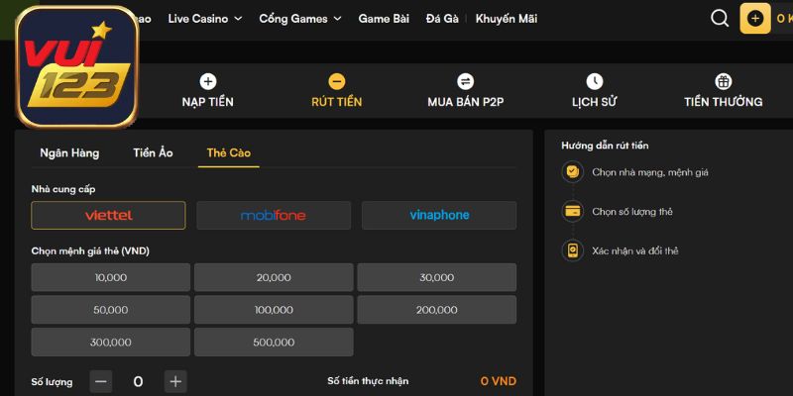Expand the Live Casino dropdown

pyautogui.click(x=204, y=19)
